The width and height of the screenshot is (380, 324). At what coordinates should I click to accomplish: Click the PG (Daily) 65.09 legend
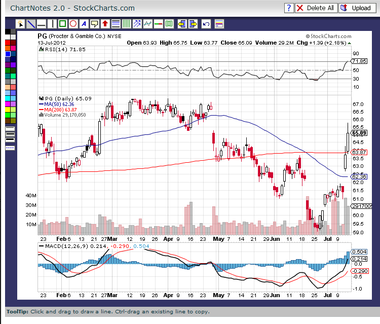(68, 99)
